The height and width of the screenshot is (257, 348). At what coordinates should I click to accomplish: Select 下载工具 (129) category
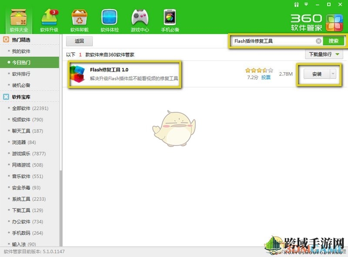(x=30, y=210)
